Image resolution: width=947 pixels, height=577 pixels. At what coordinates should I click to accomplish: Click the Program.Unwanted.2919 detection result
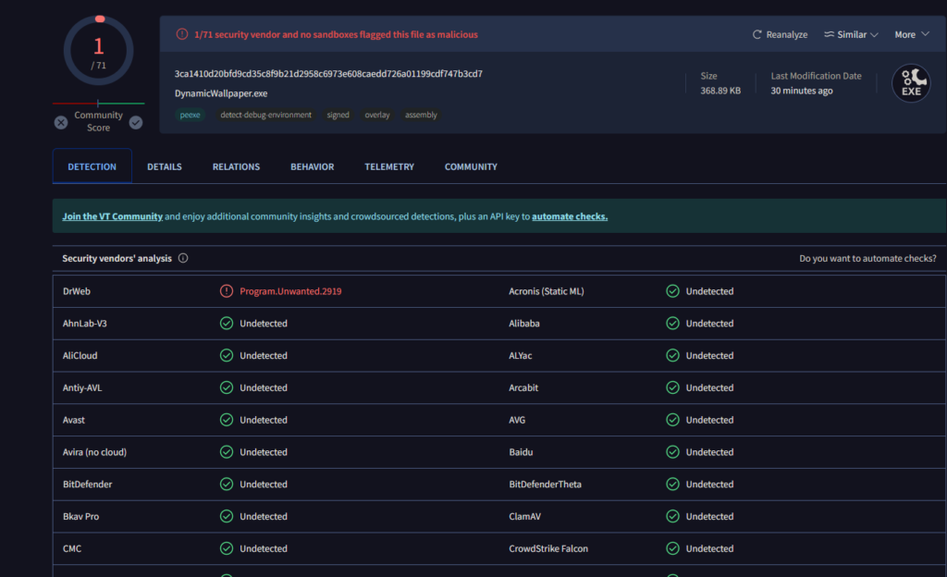tap(290, 291)
